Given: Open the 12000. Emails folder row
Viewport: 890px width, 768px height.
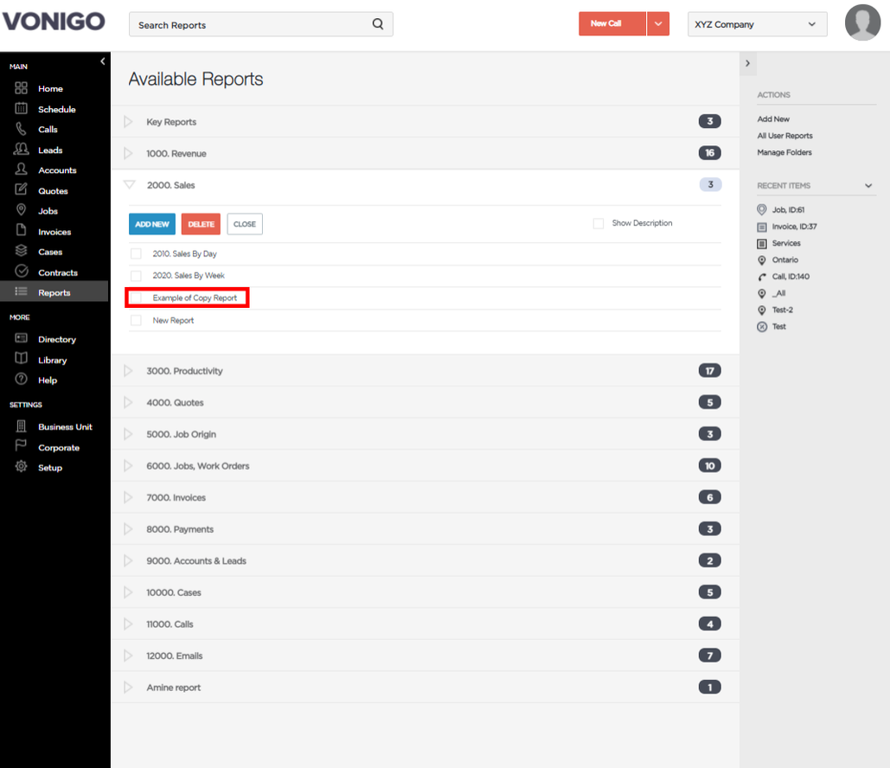Looking at the screenshot, I should (426, 656).
